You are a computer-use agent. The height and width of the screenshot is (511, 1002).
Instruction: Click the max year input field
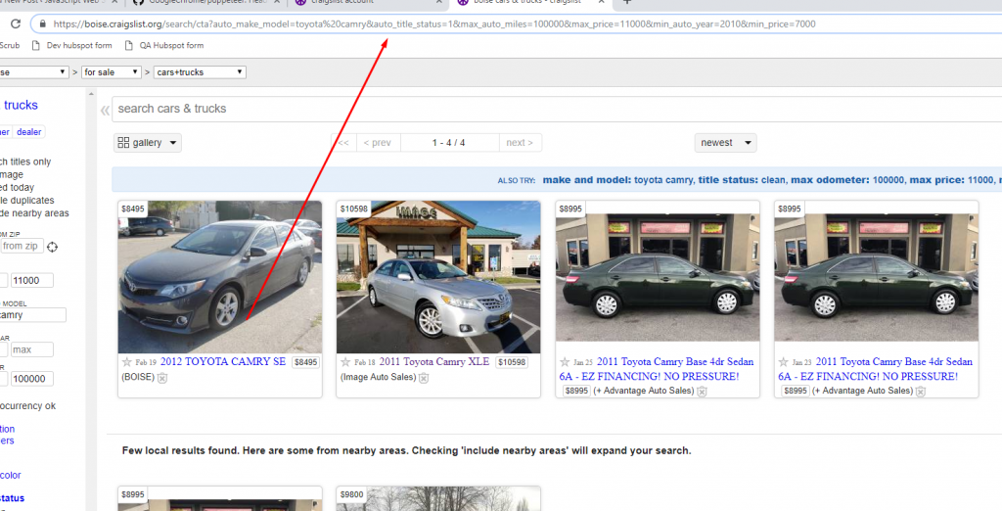(32, 349)
